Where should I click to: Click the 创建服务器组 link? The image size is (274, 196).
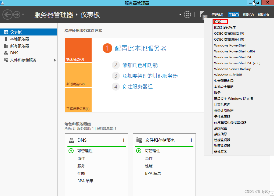pyautogui.click(x=138, y=87)
